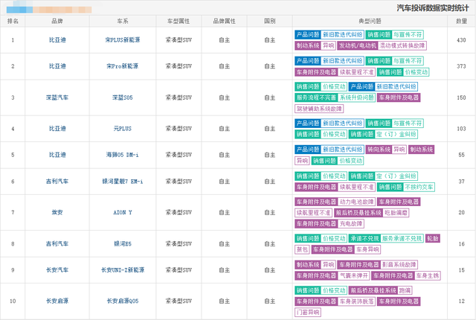476x320 pixels.
Task: Open the 深蓝汽车 brand link
Action: tap(57, 97)
